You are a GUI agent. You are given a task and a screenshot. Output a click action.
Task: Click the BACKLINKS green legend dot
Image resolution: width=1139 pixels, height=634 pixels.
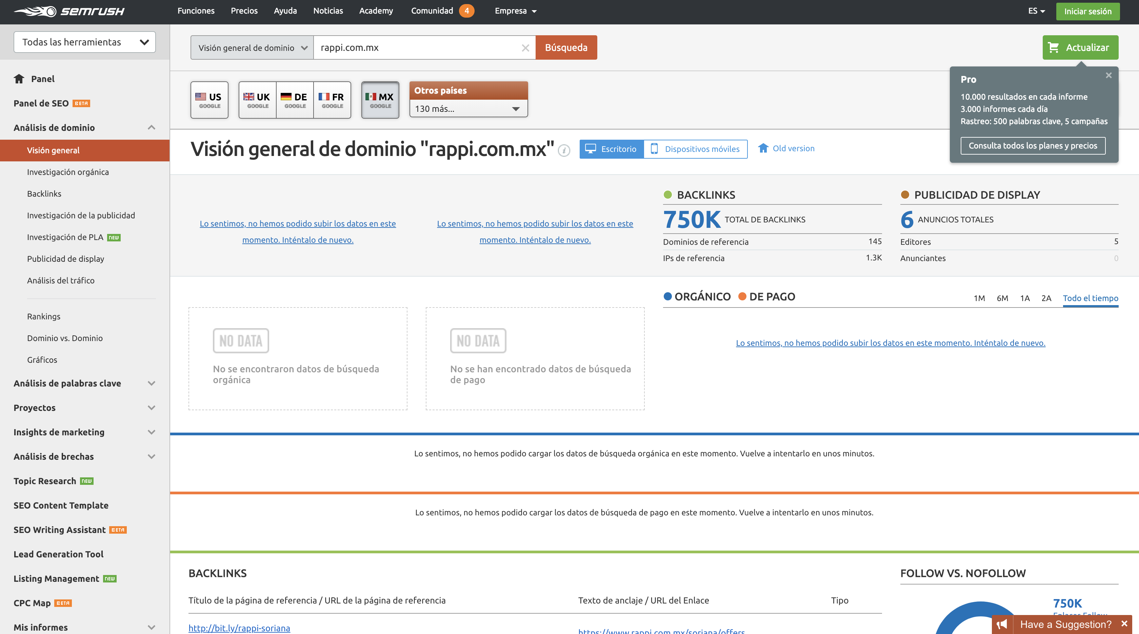click(668, 195)
